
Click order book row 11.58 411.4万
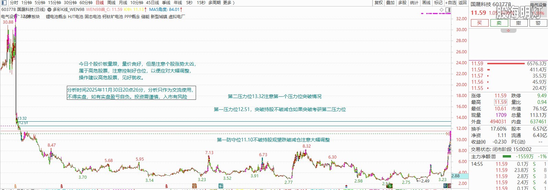click(x=509, y=70)
